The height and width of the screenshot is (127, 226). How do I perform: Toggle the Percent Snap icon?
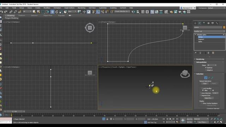tap(102, 12)
